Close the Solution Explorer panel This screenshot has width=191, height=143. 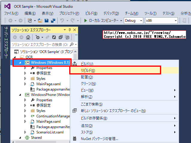[75, 30]
